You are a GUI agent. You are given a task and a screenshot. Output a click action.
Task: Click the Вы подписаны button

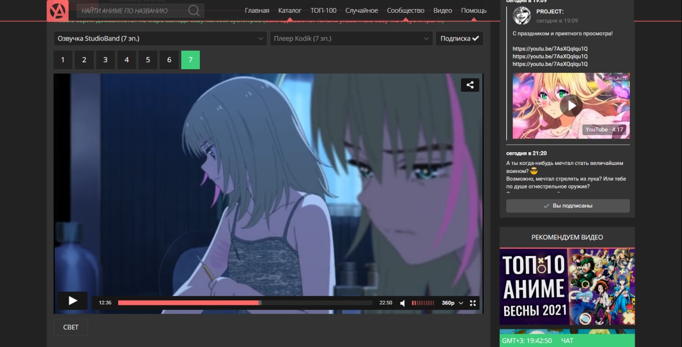568,205
